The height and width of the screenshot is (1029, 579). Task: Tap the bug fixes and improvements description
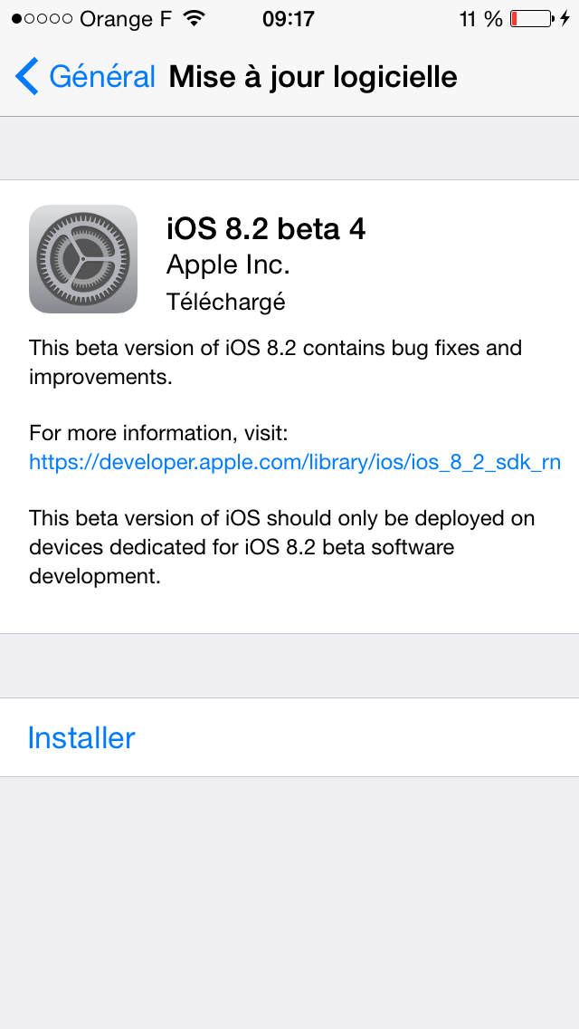click(x=275, y=362)
